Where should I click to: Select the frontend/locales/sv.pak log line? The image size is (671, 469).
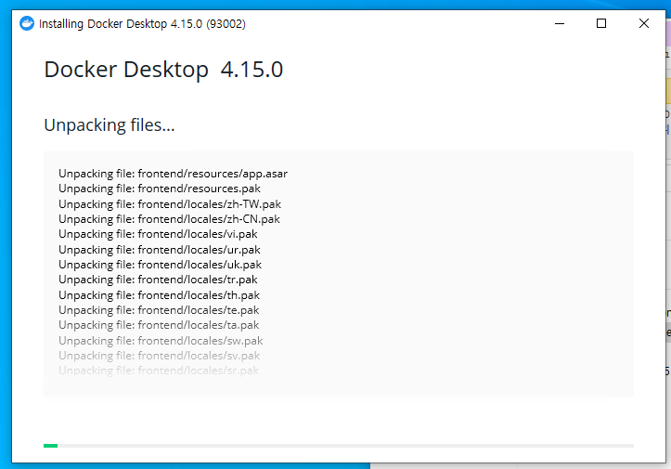[x=160, y=356]
